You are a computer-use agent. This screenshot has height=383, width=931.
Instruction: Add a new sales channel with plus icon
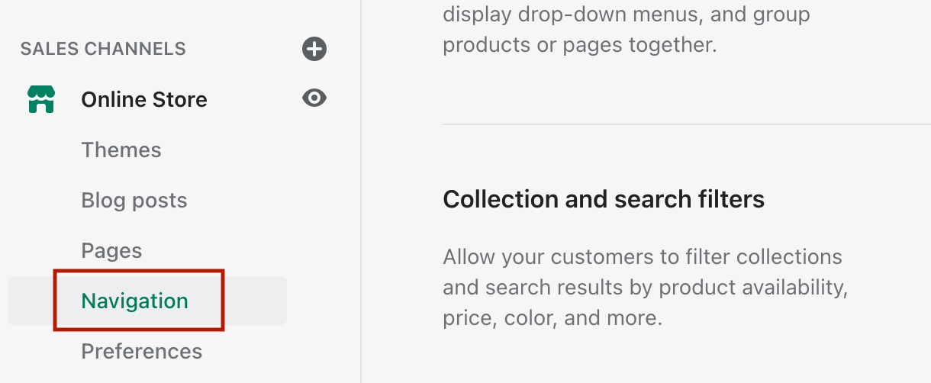coord(314,49)
